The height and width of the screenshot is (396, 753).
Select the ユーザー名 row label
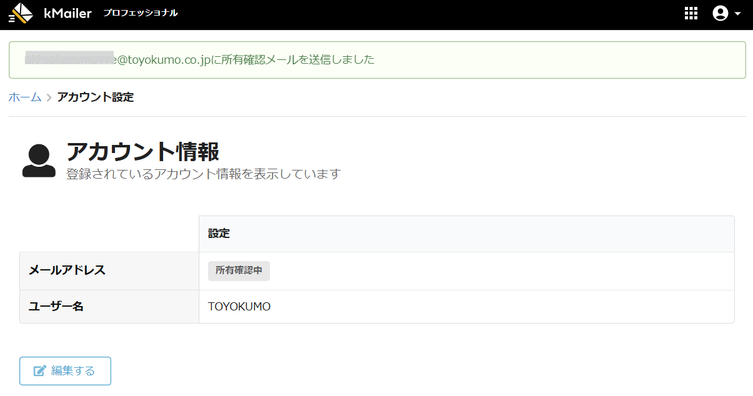pos(56,307)
